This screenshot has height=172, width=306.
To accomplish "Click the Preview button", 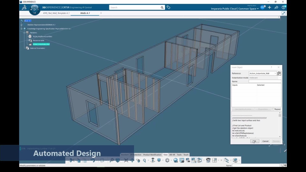I will point(276,141).
